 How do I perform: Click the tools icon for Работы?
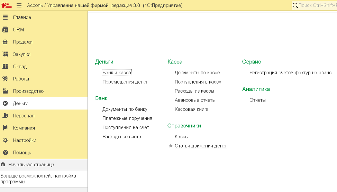click(x=5, y=79)
